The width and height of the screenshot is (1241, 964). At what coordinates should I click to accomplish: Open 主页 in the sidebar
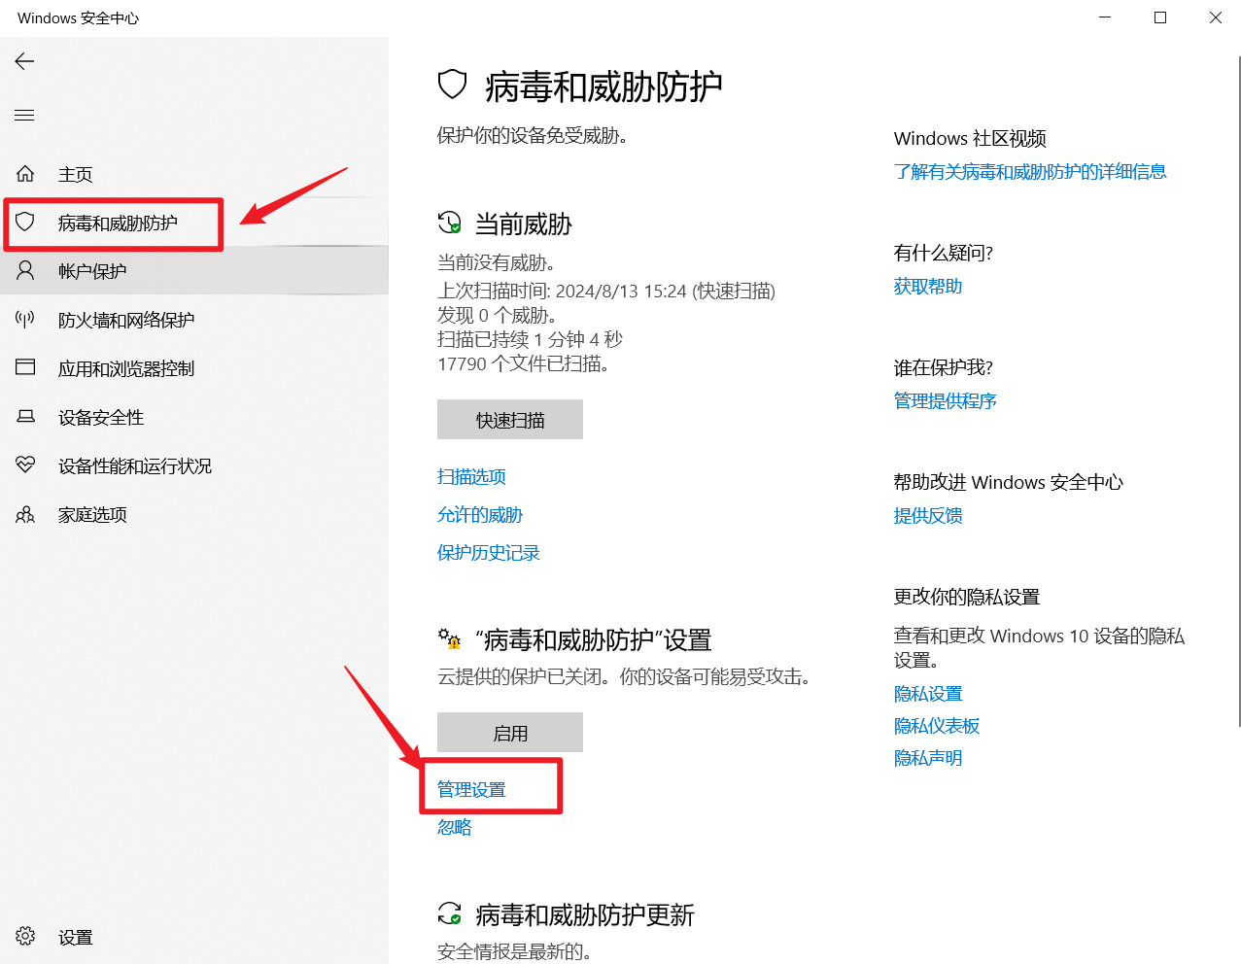(194, 174)
